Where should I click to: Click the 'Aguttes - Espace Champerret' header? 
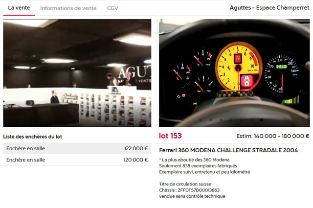(x=269, y=8)
